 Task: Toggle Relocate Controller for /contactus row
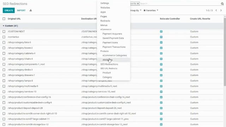point(161,37)
